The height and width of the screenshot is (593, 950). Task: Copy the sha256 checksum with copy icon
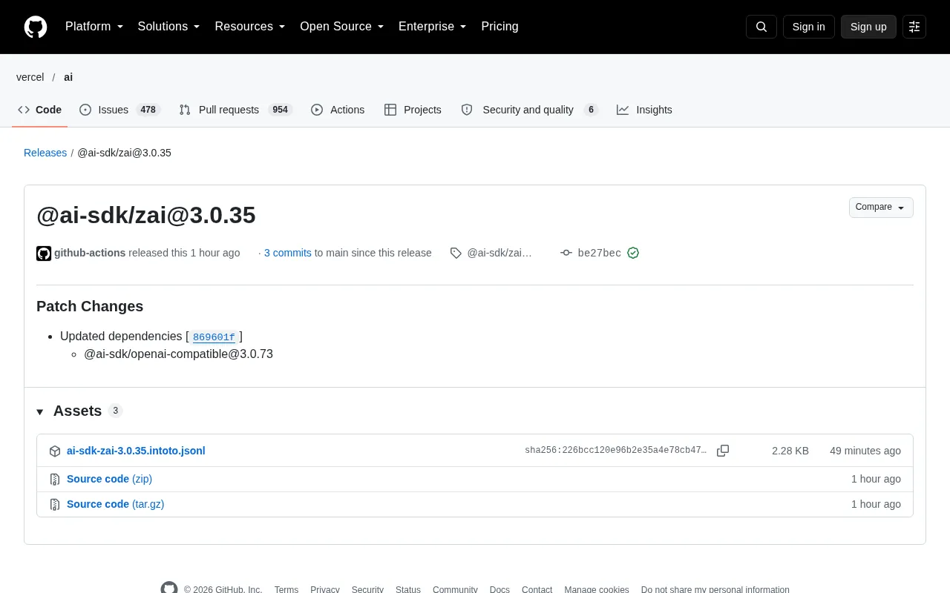click(x=723, y=451)
